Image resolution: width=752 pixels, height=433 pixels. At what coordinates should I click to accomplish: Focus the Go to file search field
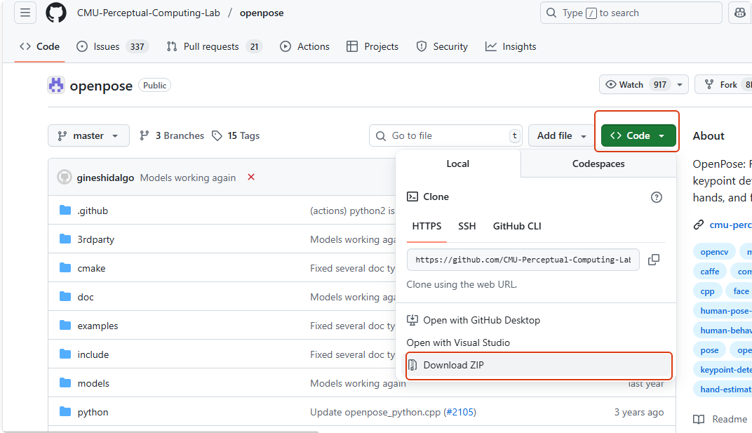tap(445, 136)
